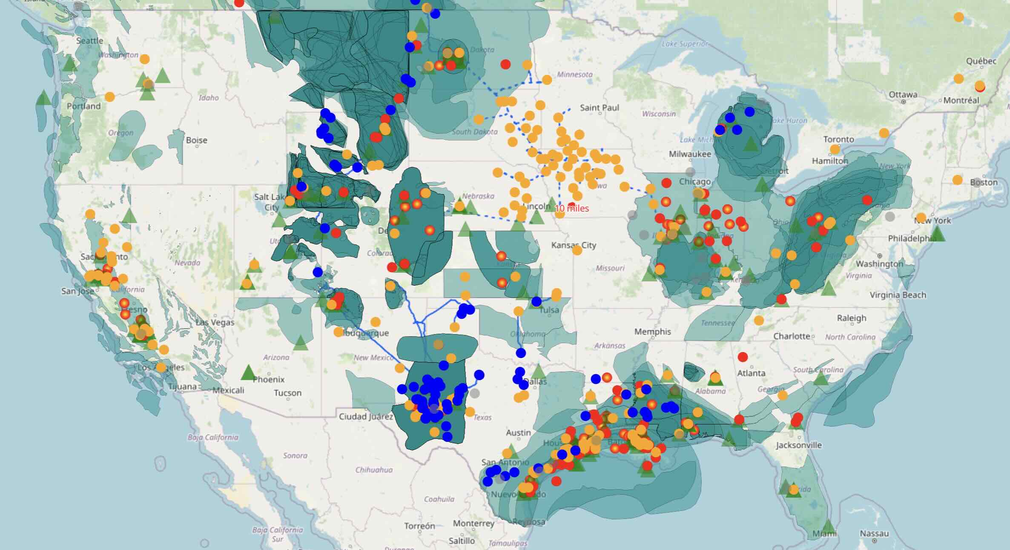The height and width of the screenshot is (550, 1010).
Task: Select the orange marker east of Ottawa
Action: (x=958, y=78)
